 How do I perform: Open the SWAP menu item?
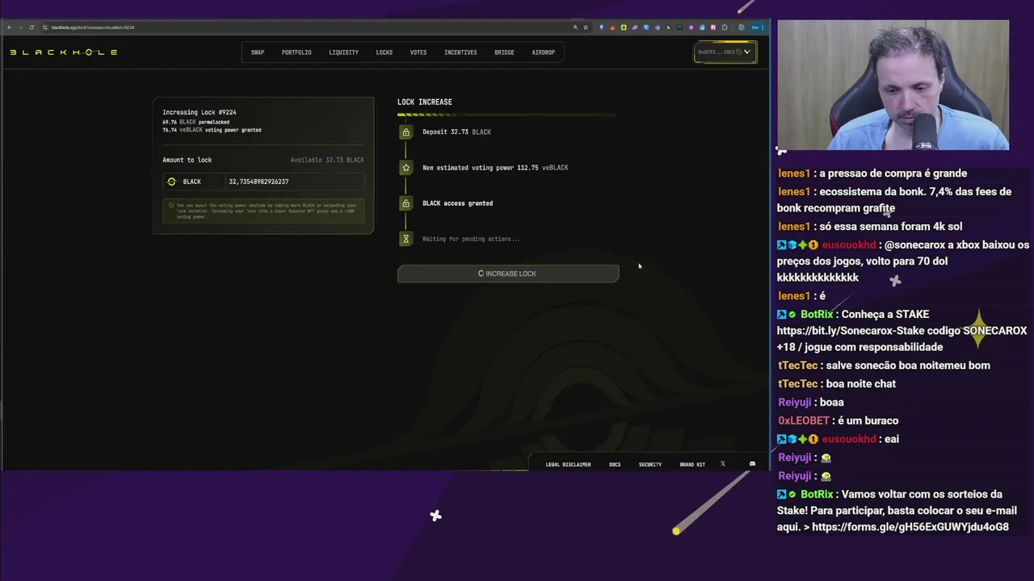[258, 52]
